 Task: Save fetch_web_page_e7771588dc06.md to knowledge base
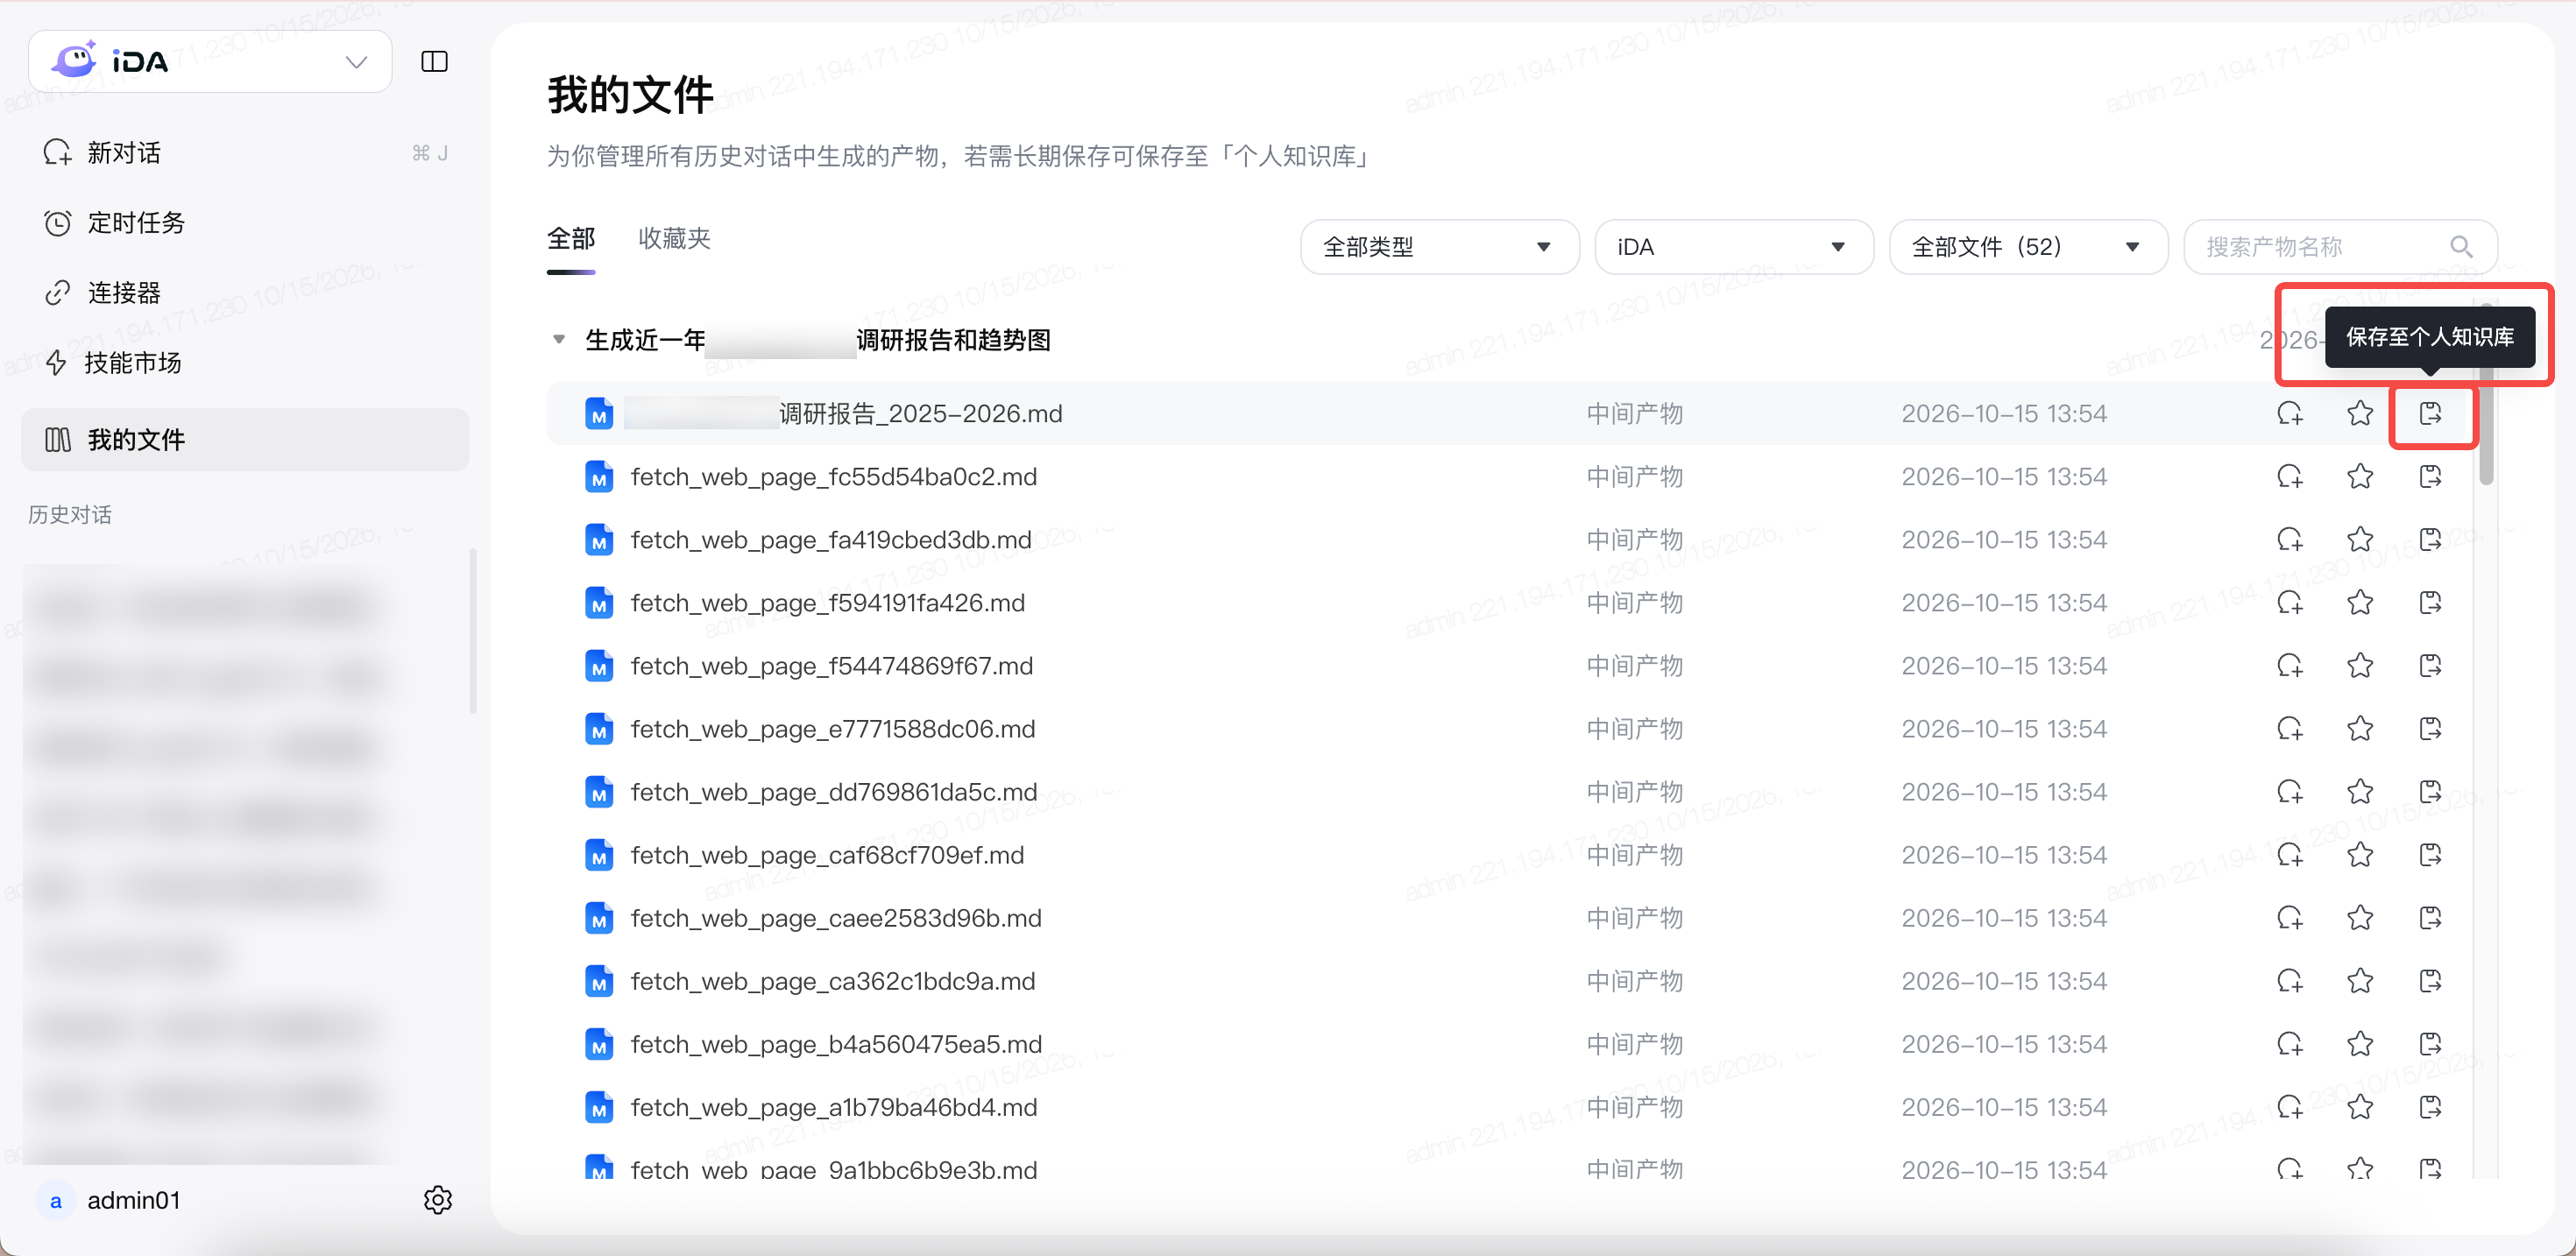pyautogui.click(x=2430, y=728)
